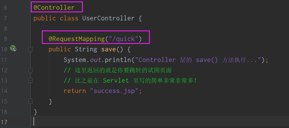
Task: Collapse the save() method fold marker on line 10
Action: [30, 49]
